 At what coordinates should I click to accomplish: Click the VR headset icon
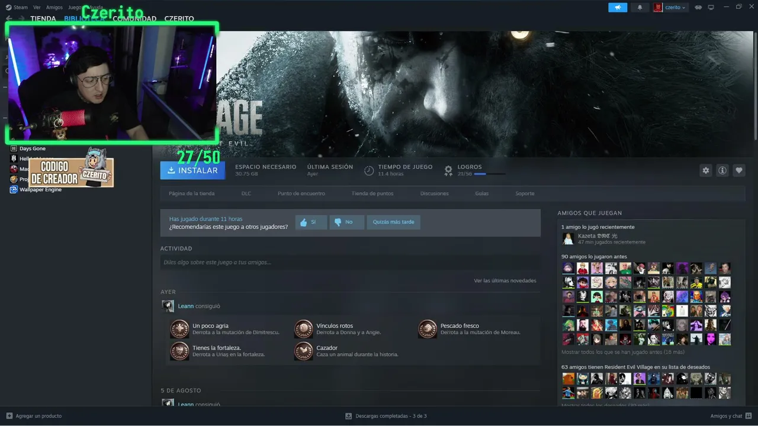(x=698, y=7)
